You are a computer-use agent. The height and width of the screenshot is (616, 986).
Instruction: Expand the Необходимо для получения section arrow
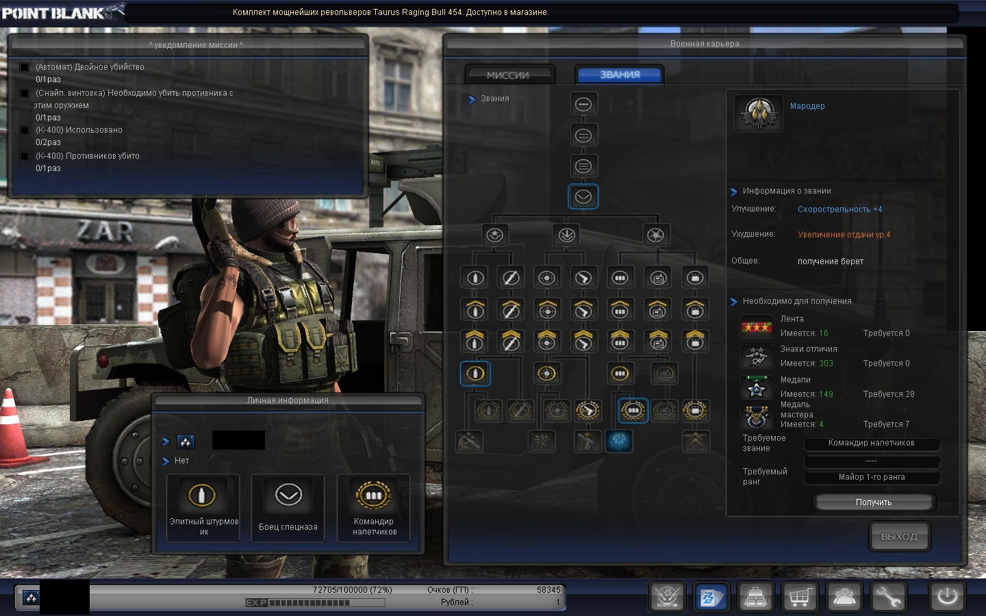coord(733,301)
